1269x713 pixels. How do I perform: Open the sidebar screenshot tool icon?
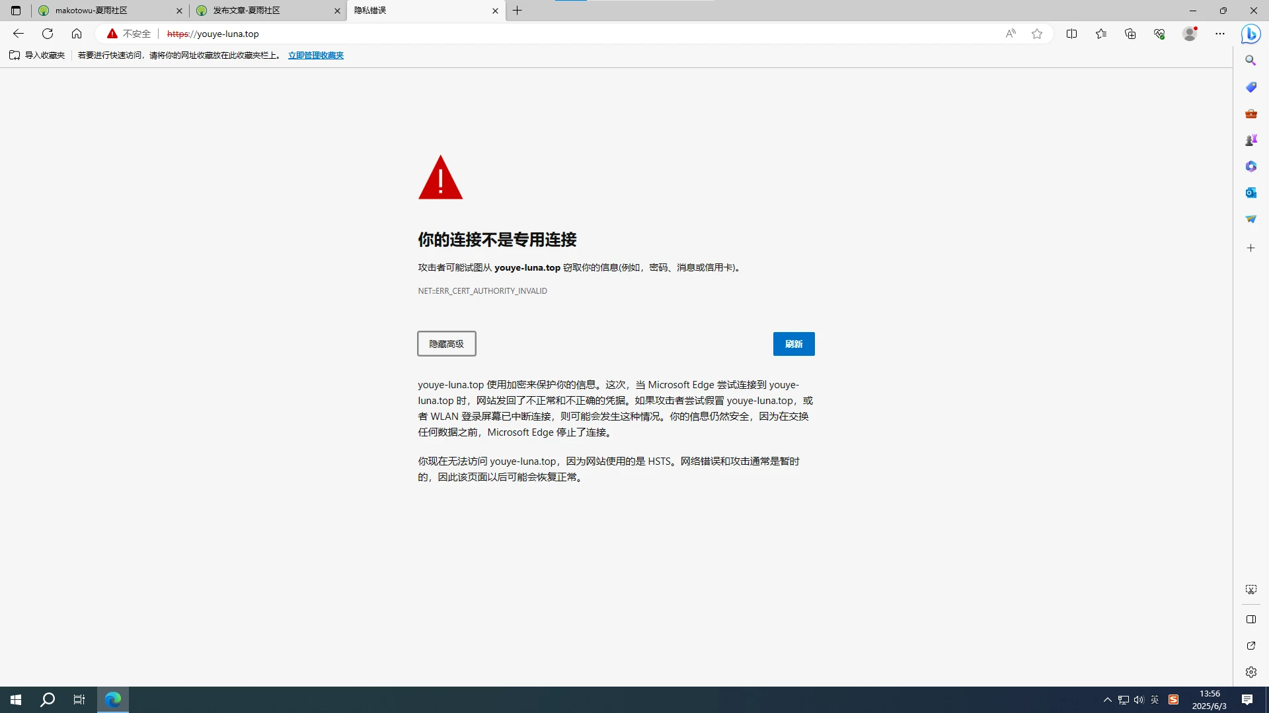[x=1250, y=590]
